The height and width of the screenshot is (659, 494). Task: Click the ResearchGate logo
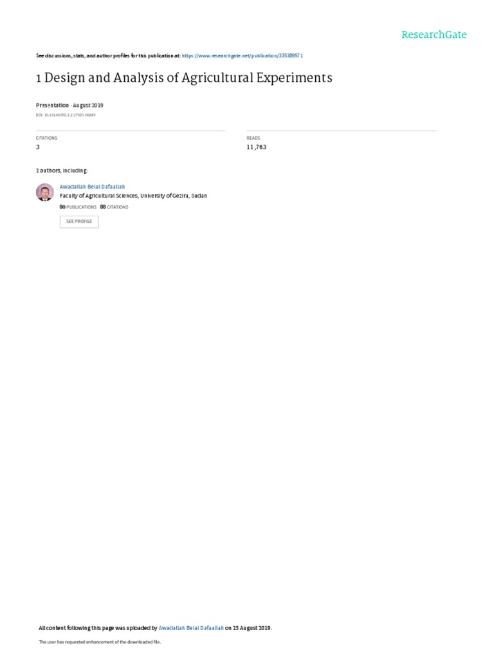click(434, 35)
